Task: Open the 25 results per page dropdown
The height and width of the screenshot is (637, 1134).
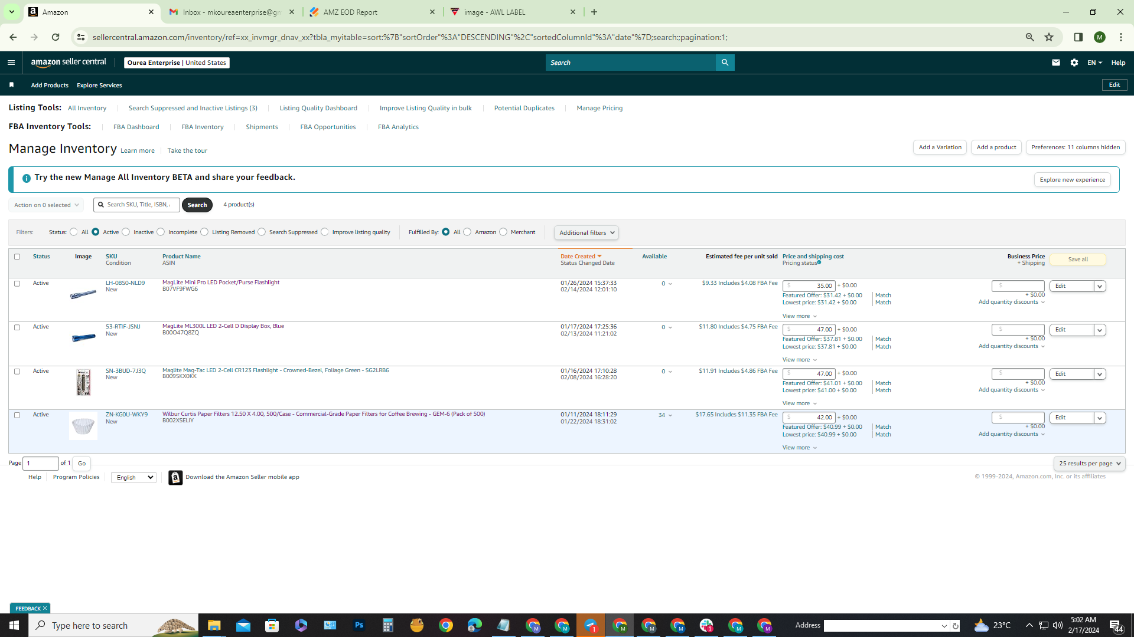Action: point(1089,464)
